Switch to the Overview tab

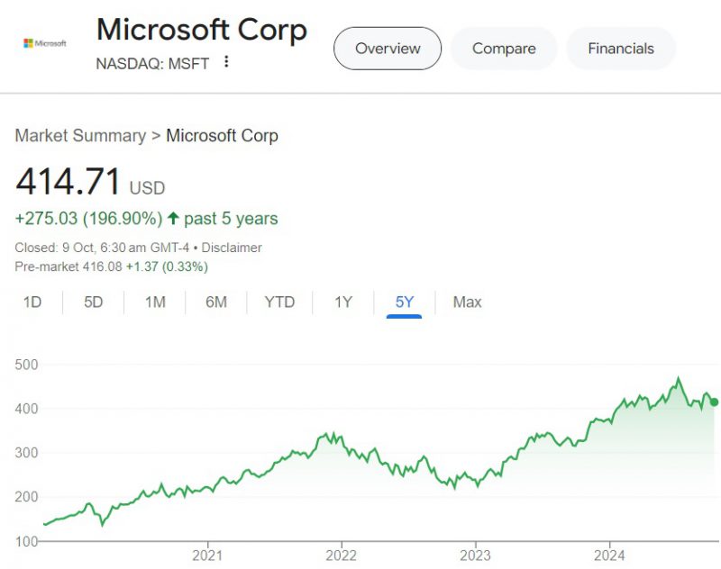[388, 49]
